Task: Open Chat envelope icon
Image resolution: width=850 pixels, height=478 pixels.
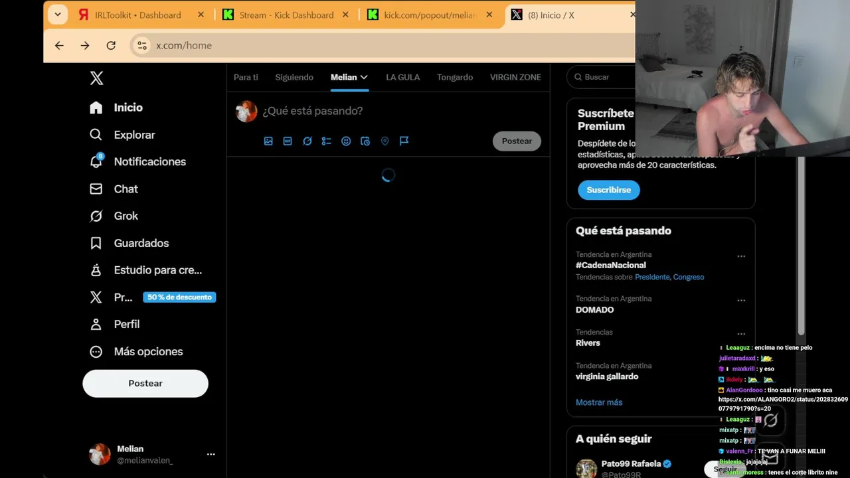Action: [96, 189]
